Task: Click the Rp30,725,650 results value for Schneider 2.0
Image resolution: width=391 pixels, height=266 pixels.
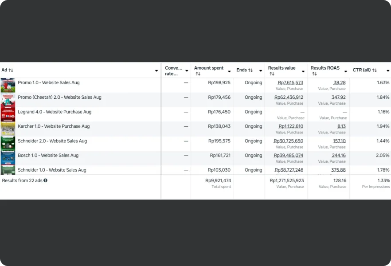Action: coord(288,141)
